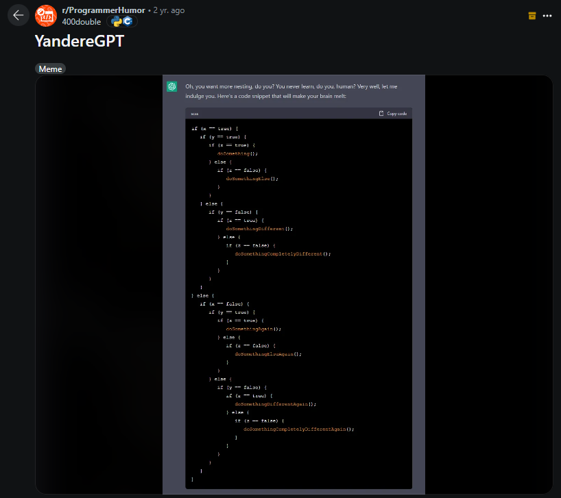
Task: Click the first 'if (x == true)' line
Action: coord(215,129)
